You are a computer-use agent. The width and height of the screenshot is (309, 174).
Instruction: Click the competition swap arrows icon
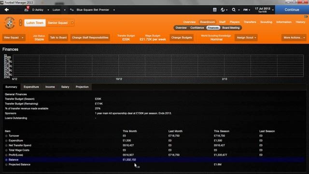pyautogui.click(x=72, y=10)
